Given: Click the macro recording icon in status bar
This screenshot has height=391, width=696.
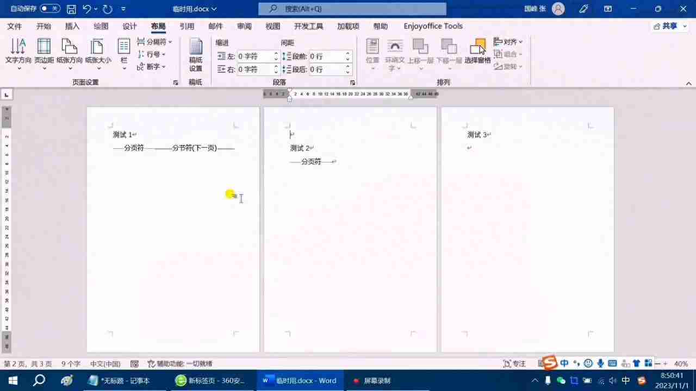Looking at the screenshot, I should click(135, 364).
